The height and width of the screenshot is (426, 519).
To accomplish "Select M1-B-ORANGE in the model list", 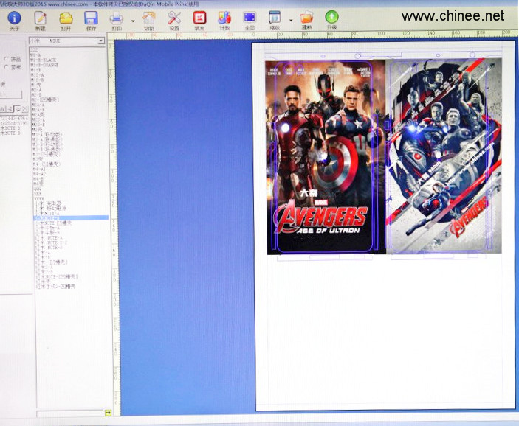I will pyautogui.click(x=45, y=65).
